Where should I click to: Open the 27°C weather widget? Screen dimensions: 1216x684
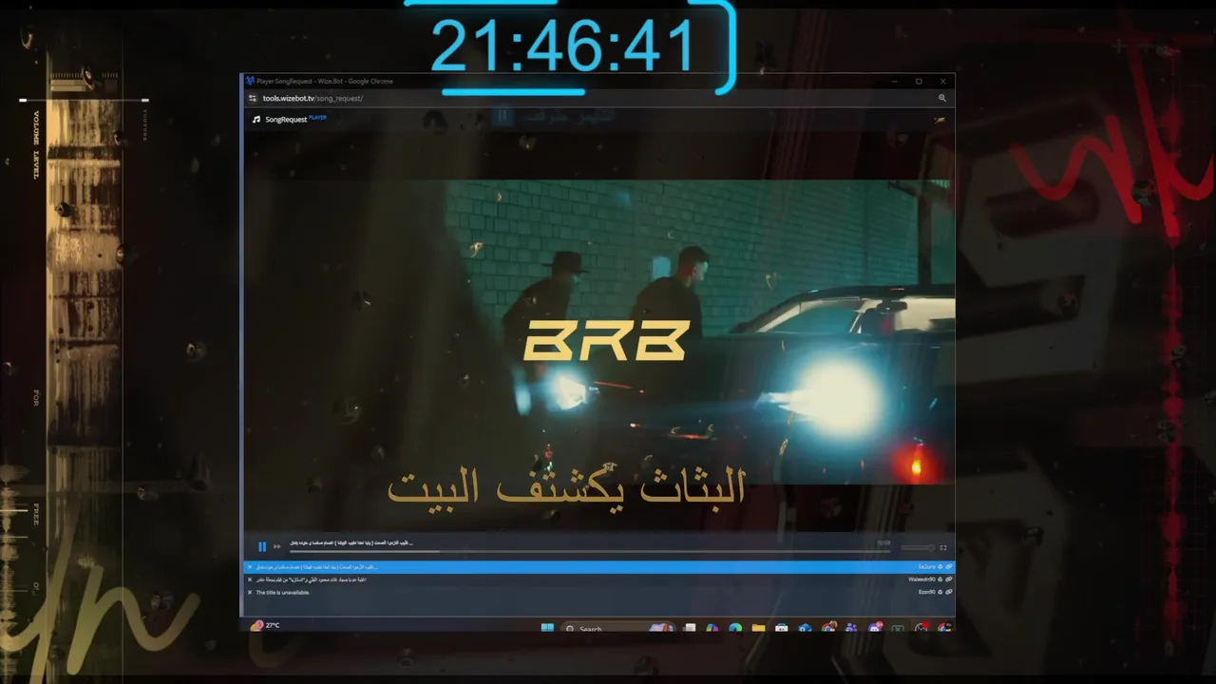click(266, 625)
